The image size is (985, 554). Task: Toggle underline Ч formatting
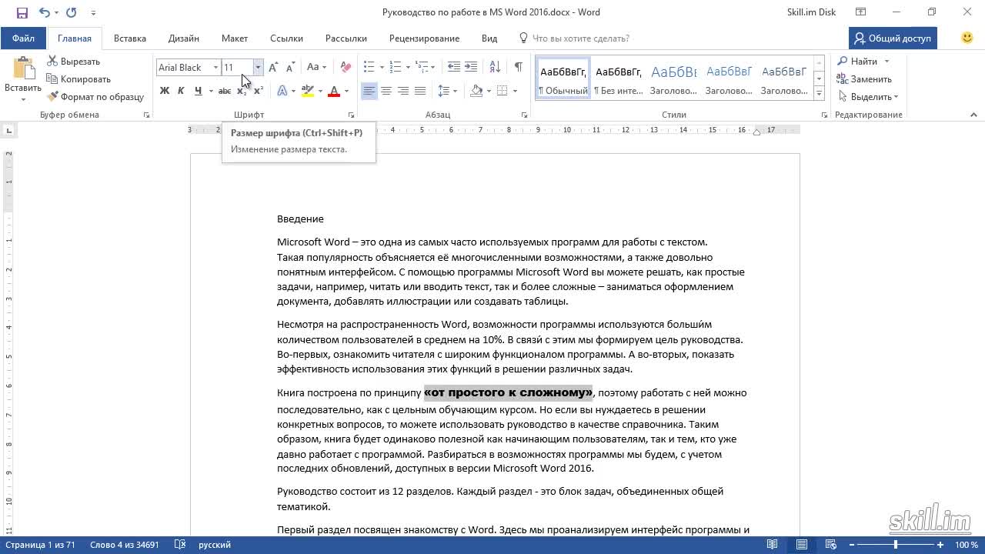coord(199,91)
